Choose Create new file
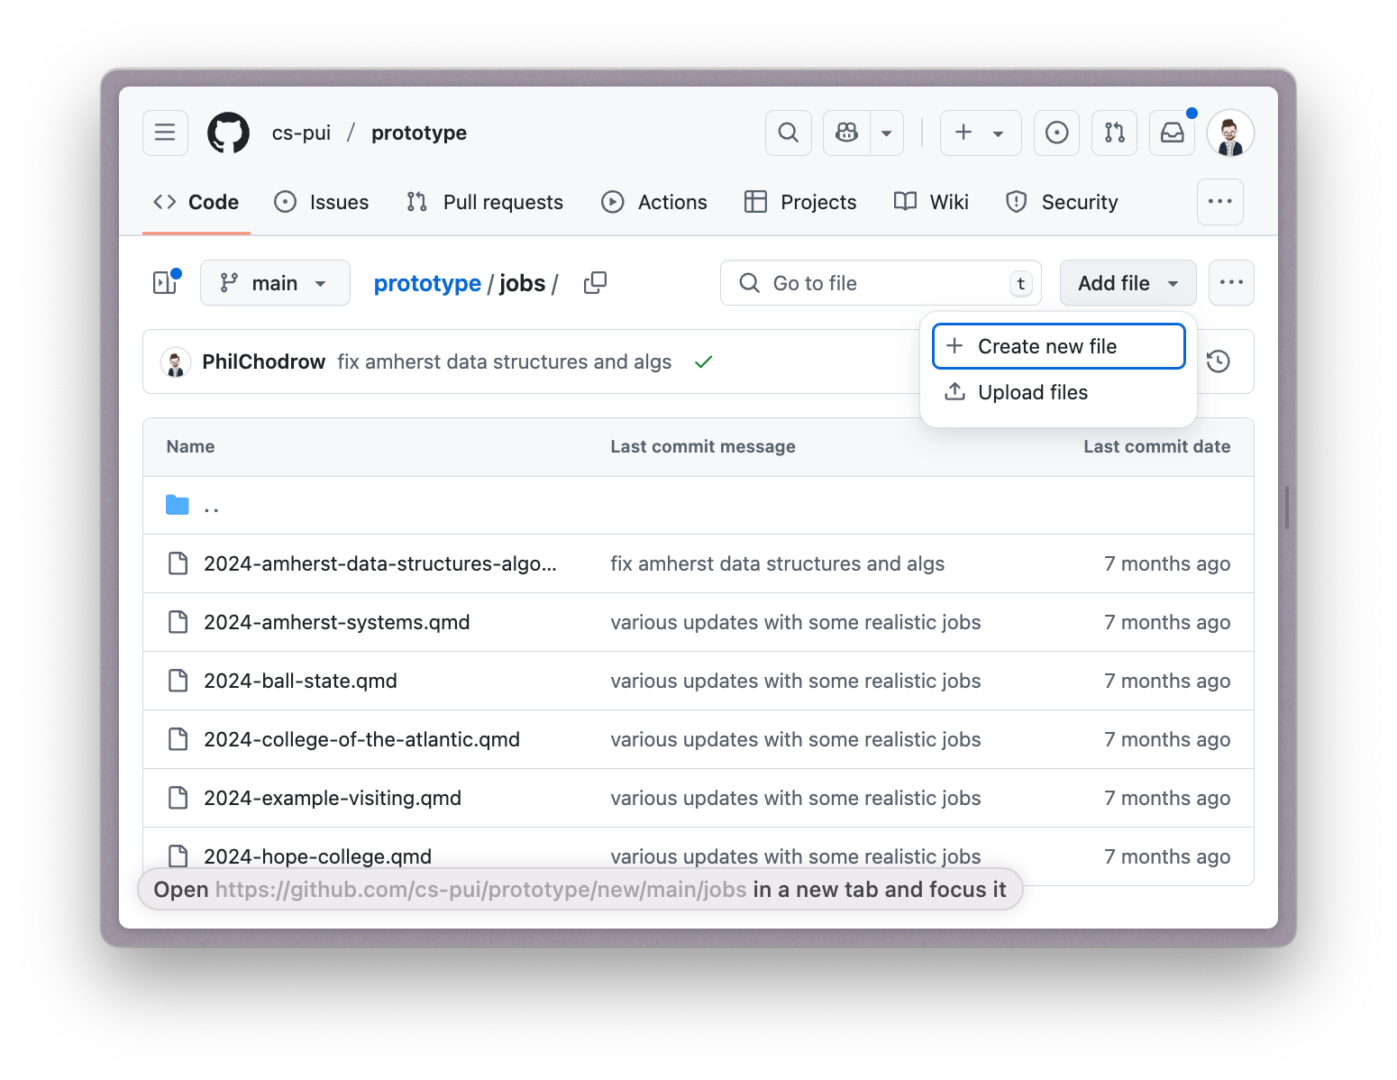This screenshot has width=1397, height=1080. pos(1058,346)
